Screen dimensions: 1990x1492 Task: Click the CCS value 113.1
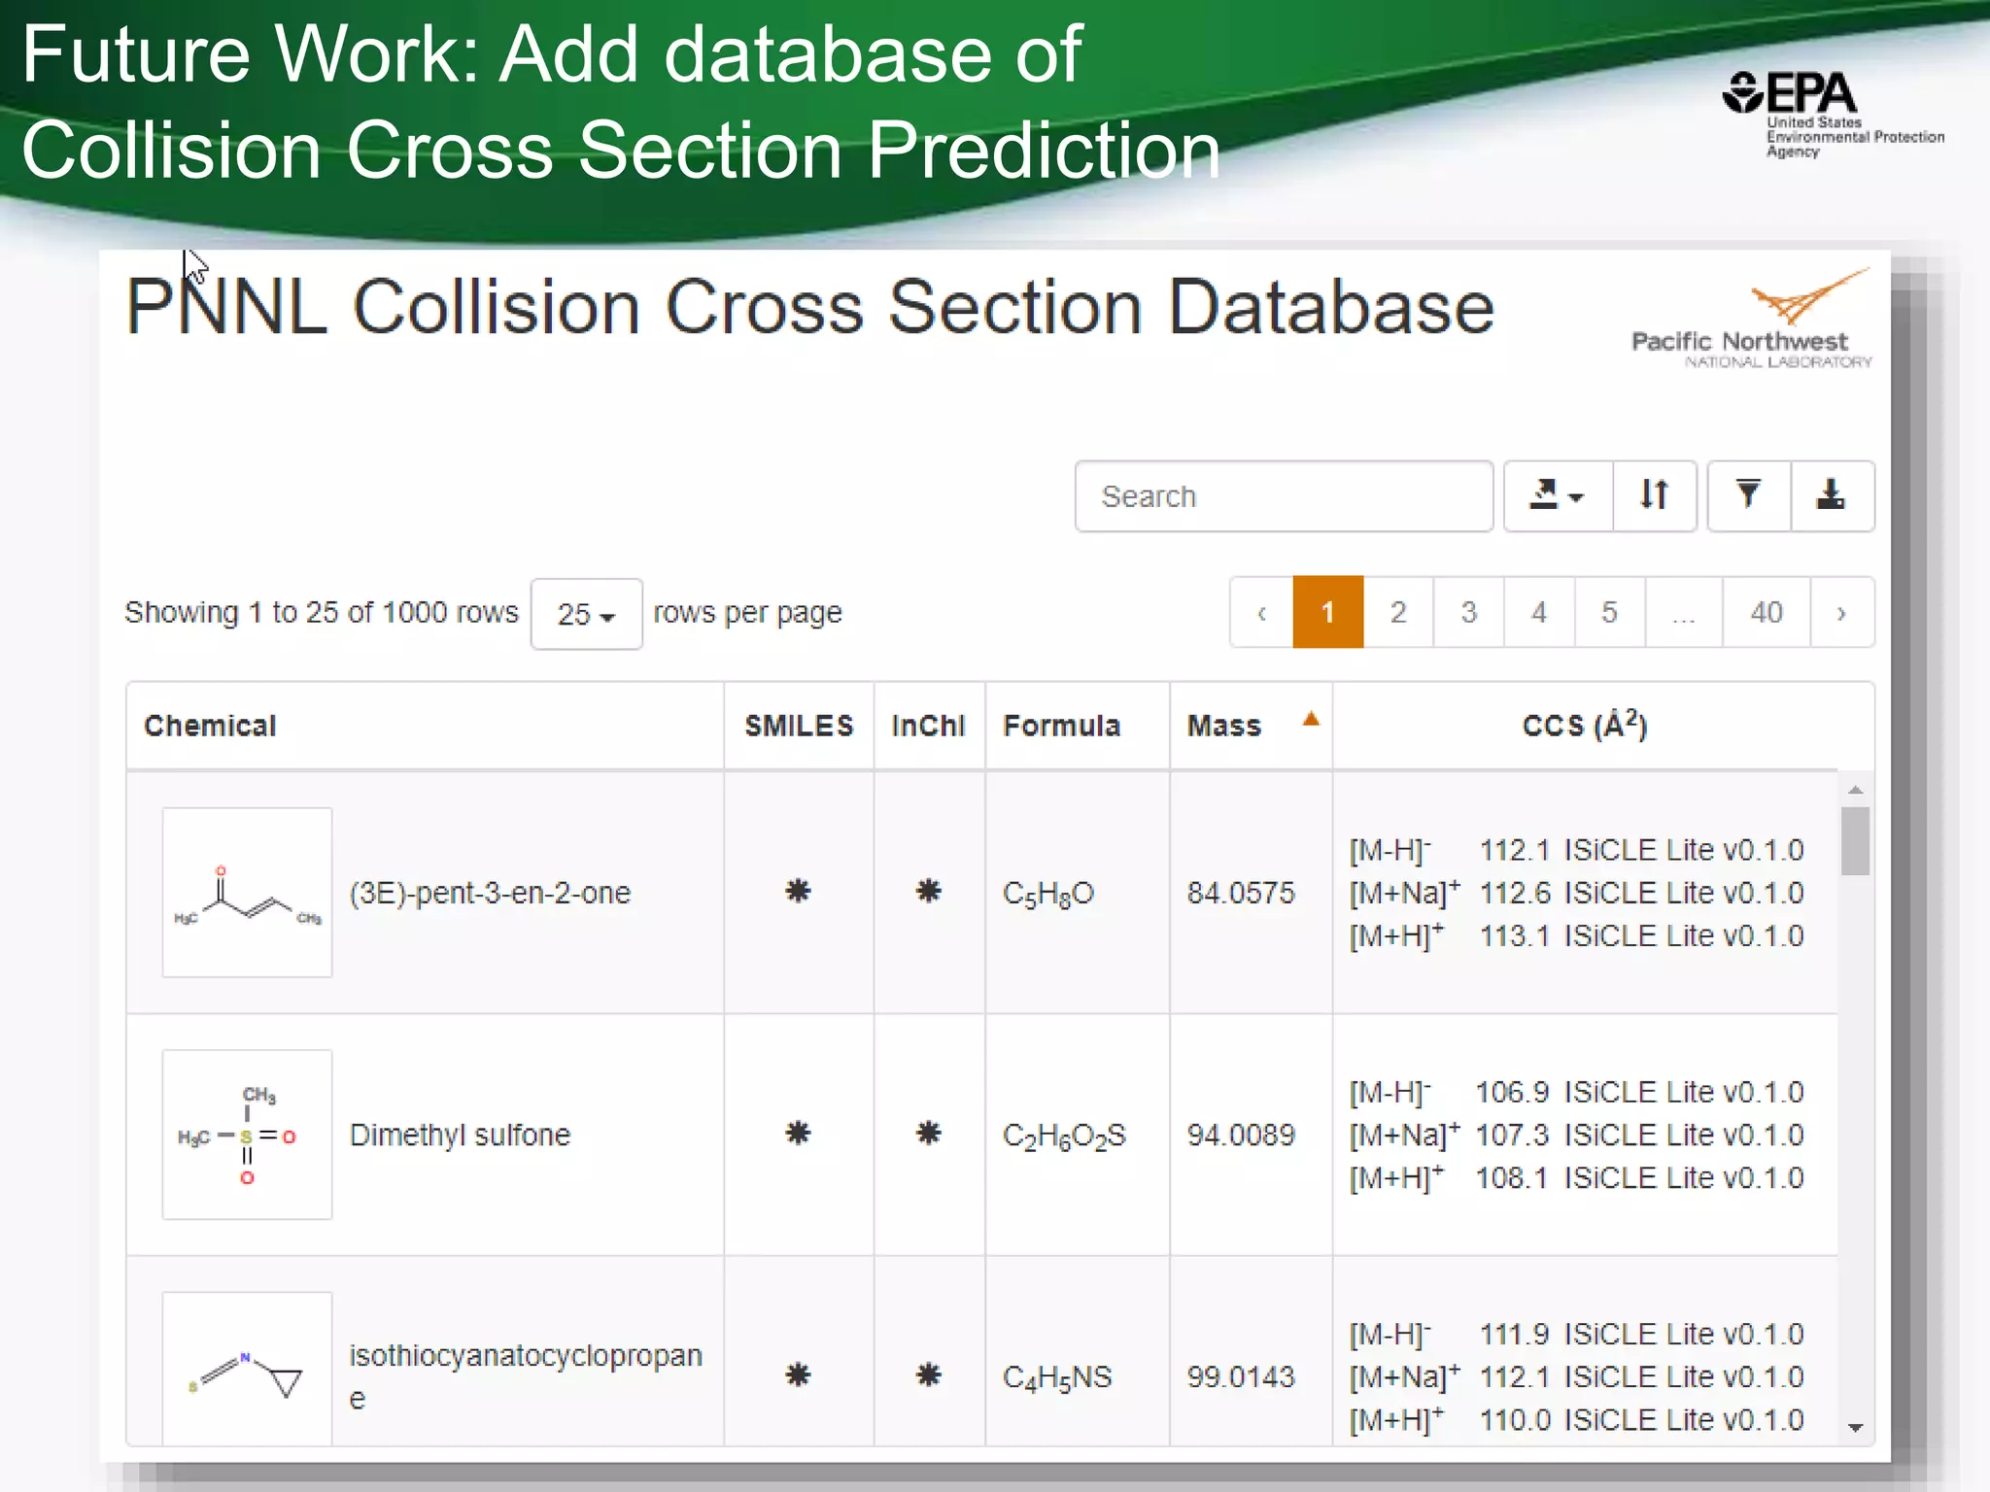tap(1515, 935)
